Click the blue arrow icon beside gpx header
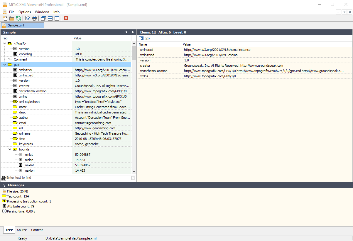The image size is (353, 241). pyautogui.click(x=141, y=38)
